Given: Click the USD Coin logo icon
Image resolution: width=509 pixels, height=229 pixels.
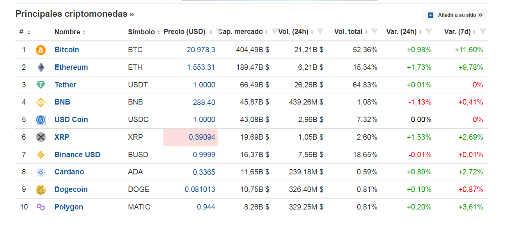Looking at the screenshot, I should (x=41, y=120).
